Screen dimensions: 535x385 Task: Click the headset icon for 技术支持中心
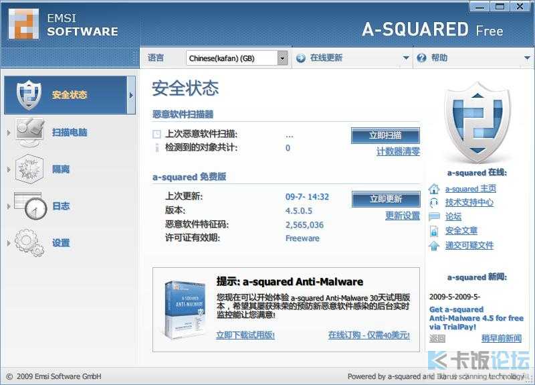coord(434,203)
